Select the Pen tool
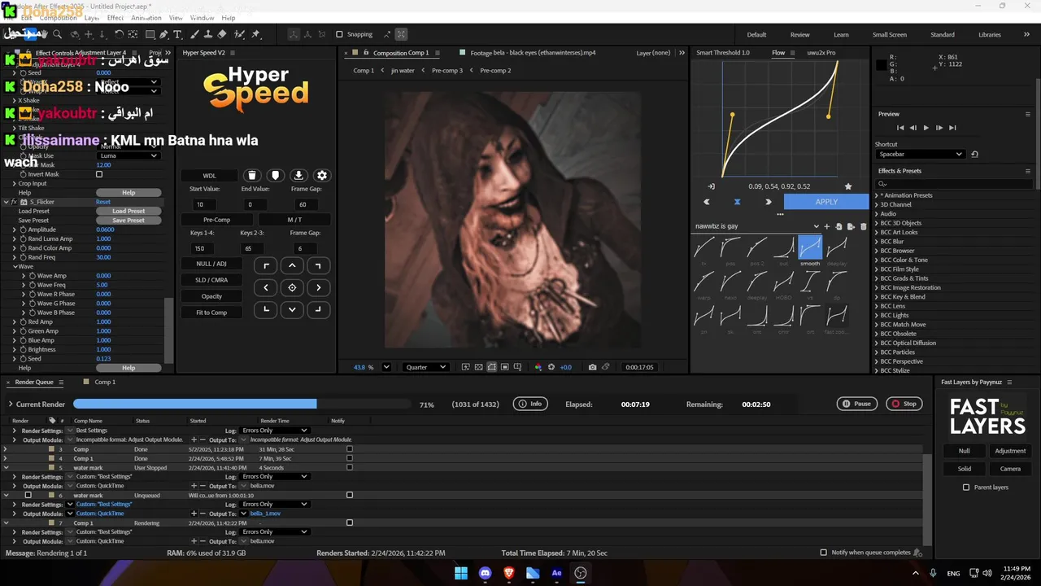Viewport: 1041px width, 586px height. [163, 34]
